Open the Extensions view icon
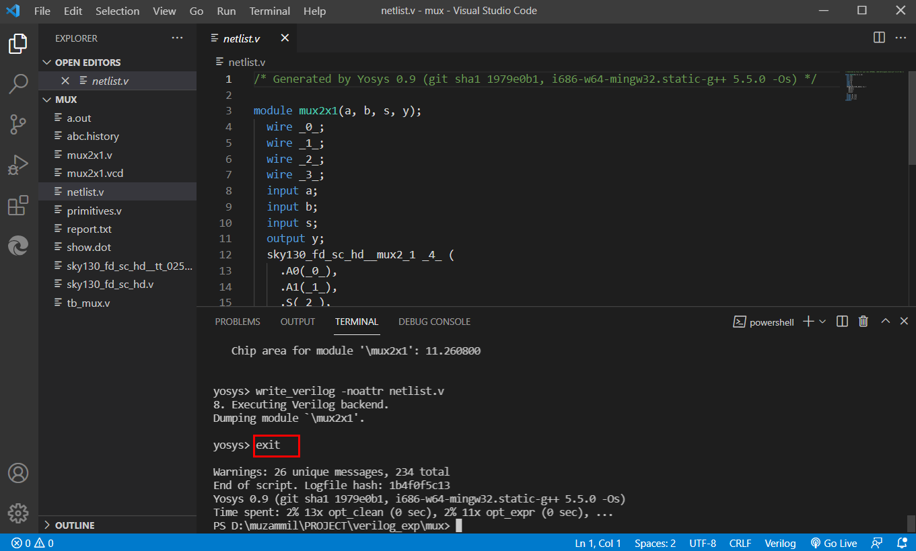 coord(18,205)
